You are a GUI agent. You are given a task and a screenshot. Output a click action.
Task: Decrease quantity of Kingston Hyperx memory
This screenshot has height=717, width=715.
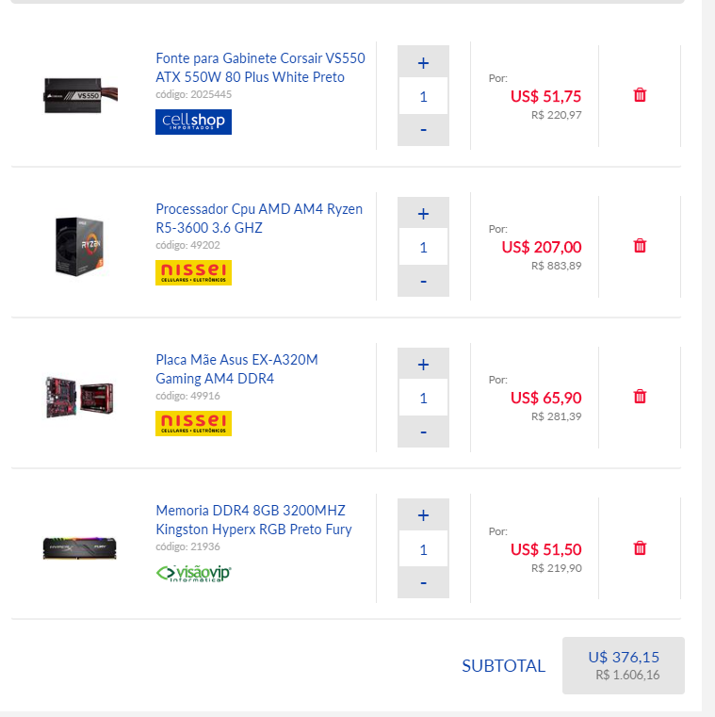click(423, 581)
